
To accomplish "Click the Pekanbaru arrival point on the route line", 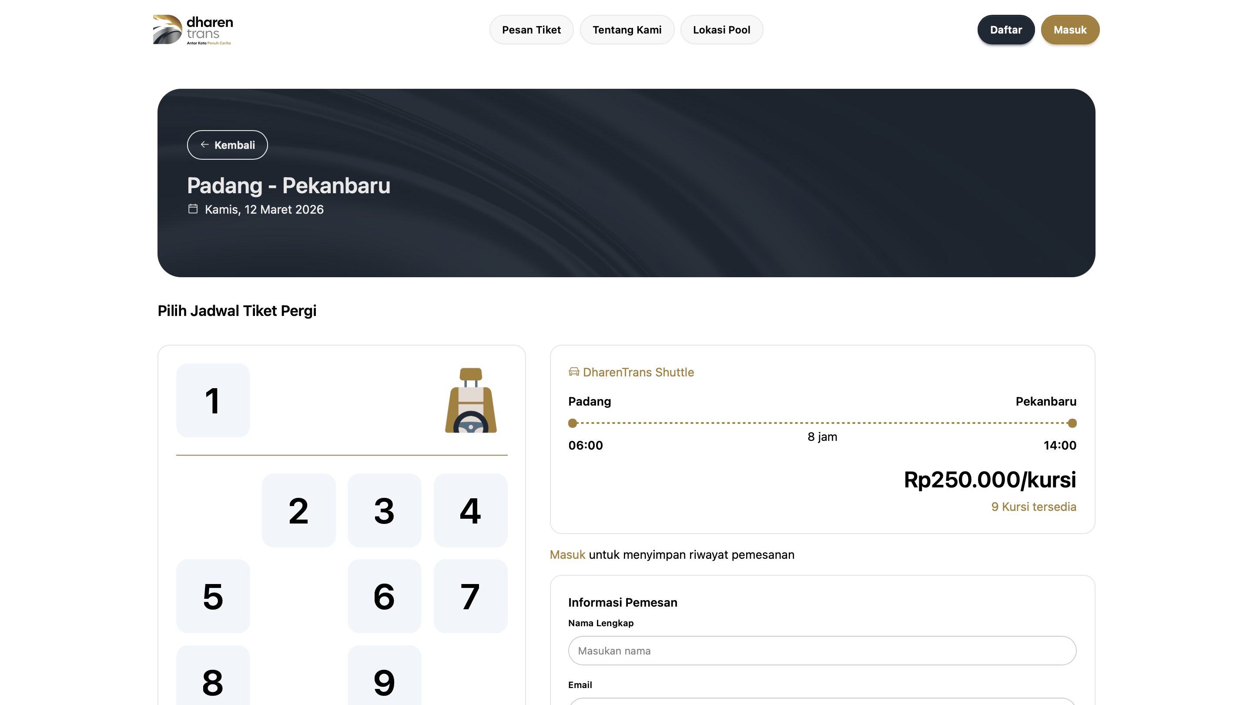I will 1072,423.
